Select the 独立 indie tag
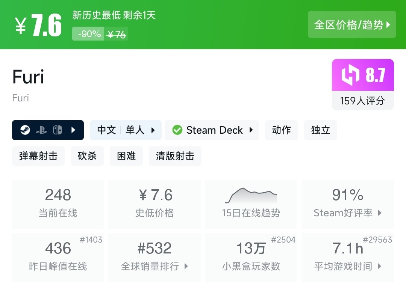 321,130
